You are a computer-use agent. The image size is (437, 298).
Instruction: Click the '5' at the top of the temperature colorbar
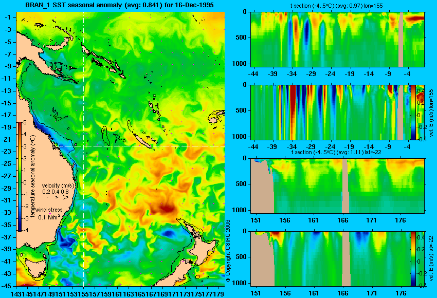pos(25,122)
